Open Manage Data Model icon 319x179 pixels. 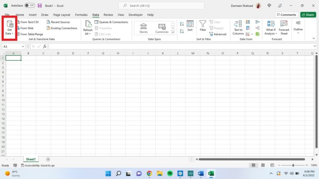pyautogui.click(x=257, y=34)
